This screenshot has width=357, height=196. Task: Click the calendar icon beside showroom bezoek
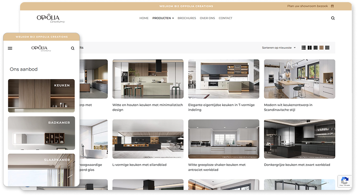pos(332,6)
